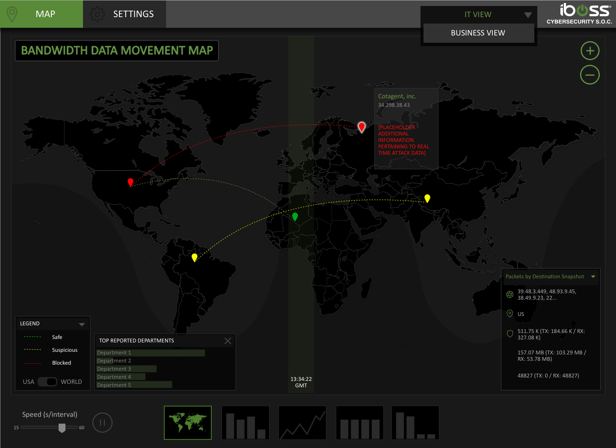This screenshot has width=616, height=448.
Task: Open Packets by Destination Snapshot dropdown
Action: coord(593,277)
